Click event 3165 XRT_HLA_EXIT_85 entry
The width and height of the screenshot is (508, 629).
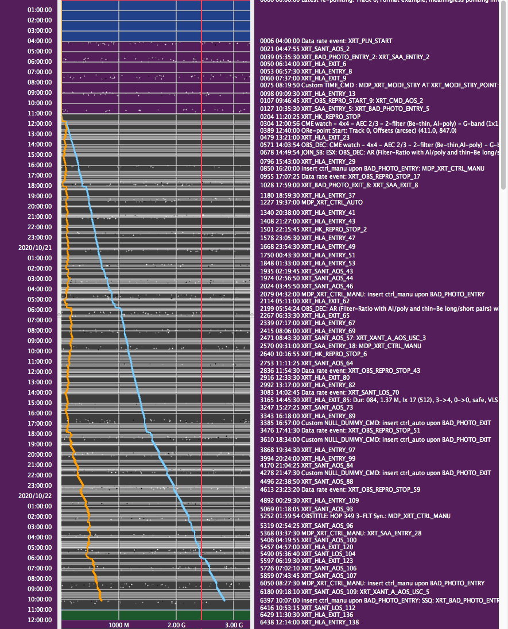click(379, 399)
